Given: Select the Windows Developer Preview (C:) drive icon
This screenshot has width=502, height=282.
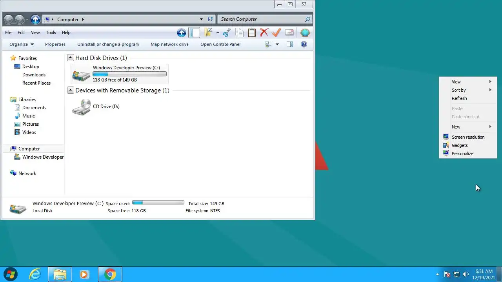Looking at the screenshot, I should click(82, 75).
